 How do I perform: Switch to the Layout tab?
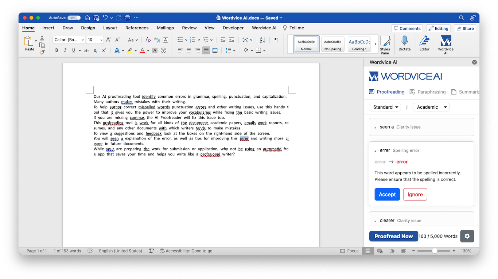[110, 28]
